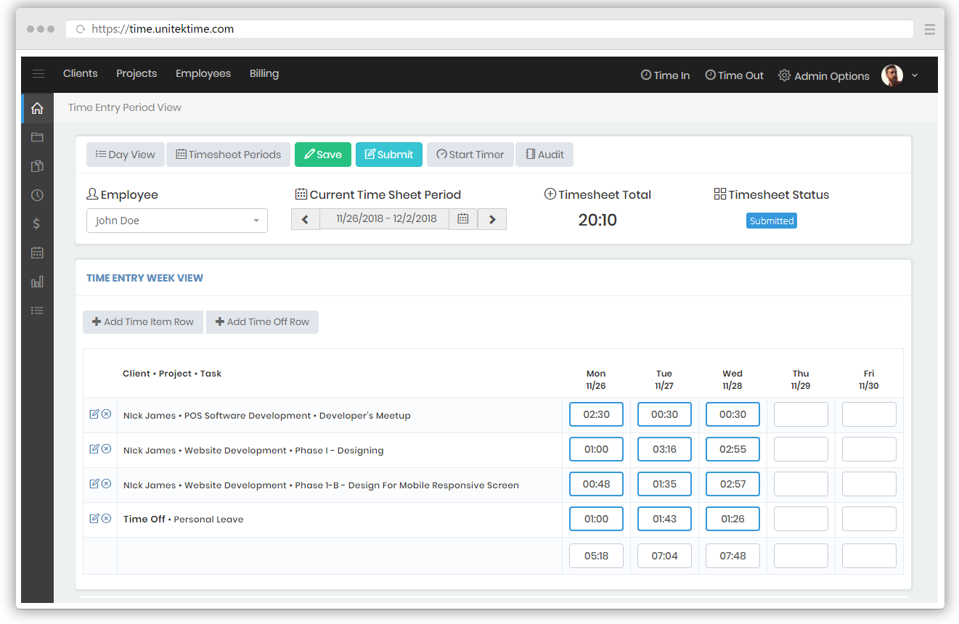Click the bar chart reports sidebar icon
Image resolution: width=959 pixels, height=624 pixels.
[37, 282]
